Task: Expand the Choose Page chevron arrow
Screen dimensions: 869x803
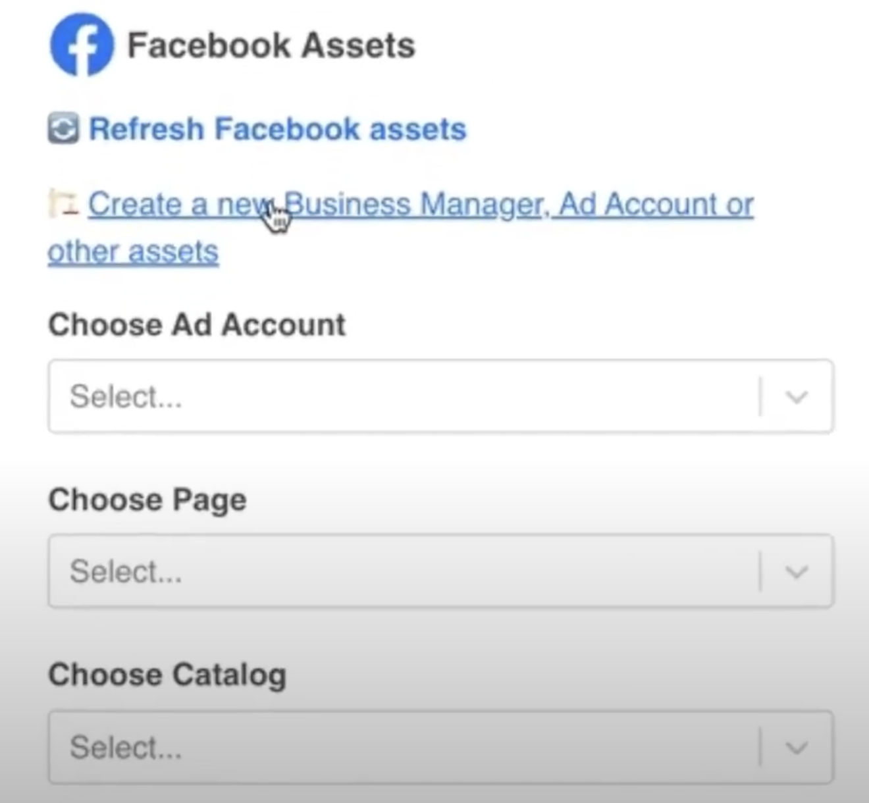Action: (797, 572)
